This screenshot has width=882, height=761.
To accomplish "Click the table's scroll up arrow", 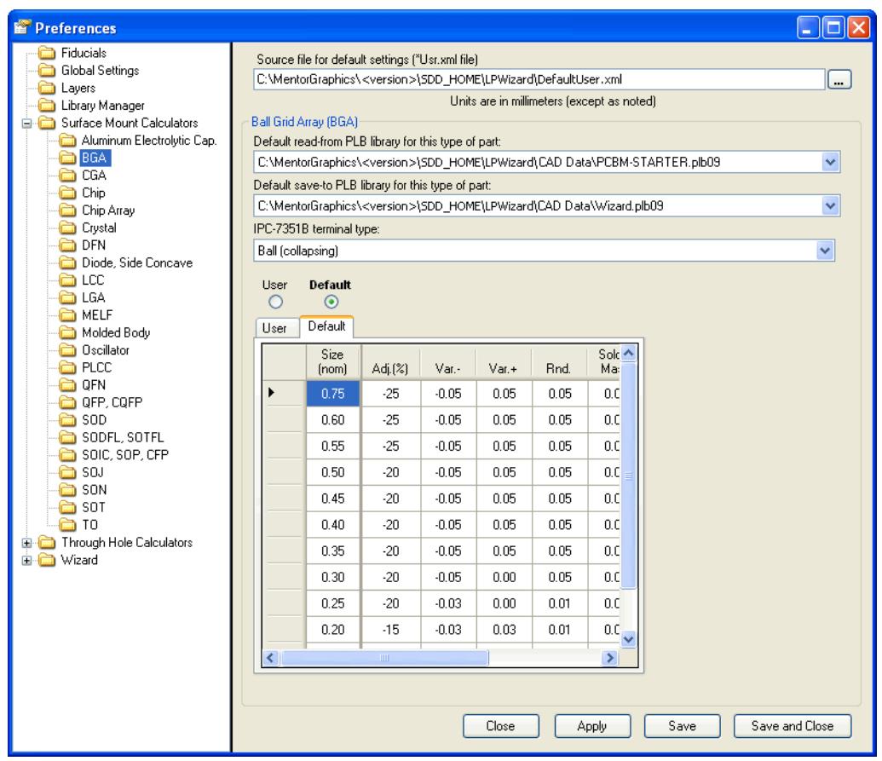I will pos(628,353).
